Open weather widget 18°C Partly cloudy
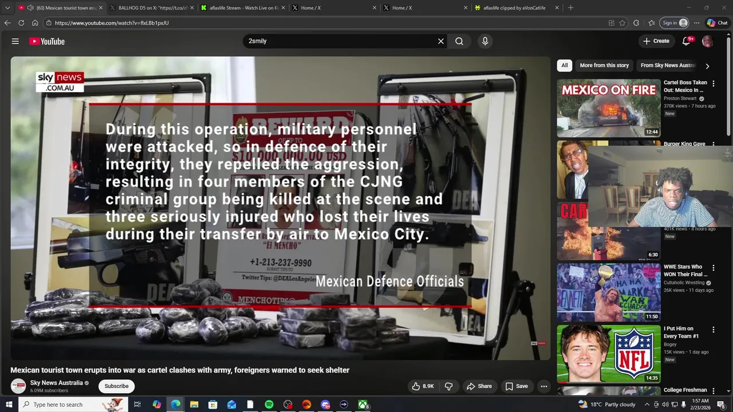Image resolution: width=733 pixels, height=412 pixels. (606, 405)
